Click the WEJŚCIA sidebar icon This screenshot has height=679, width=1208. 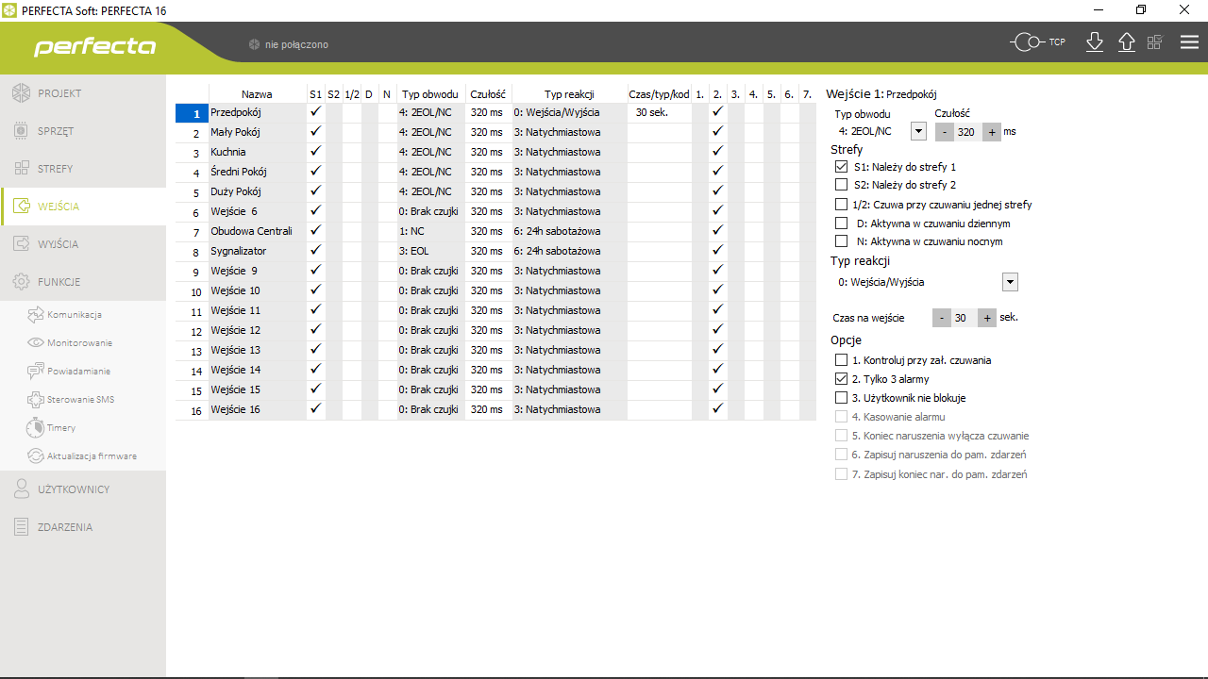22,207
